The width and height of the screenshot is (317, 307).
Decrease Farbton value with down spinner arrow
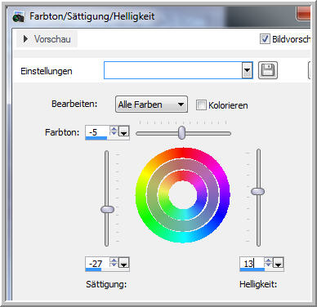(114, 133)
